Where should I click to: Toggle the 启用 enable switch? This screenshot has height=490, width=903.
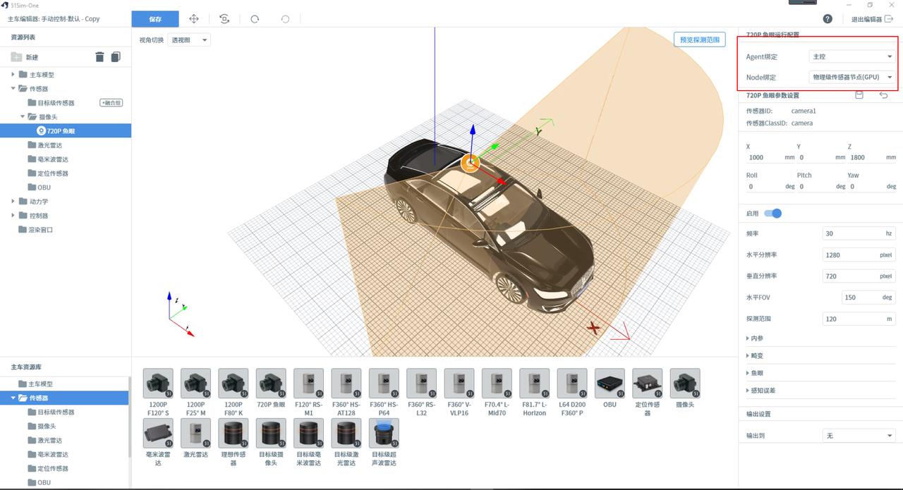(772, 214)
